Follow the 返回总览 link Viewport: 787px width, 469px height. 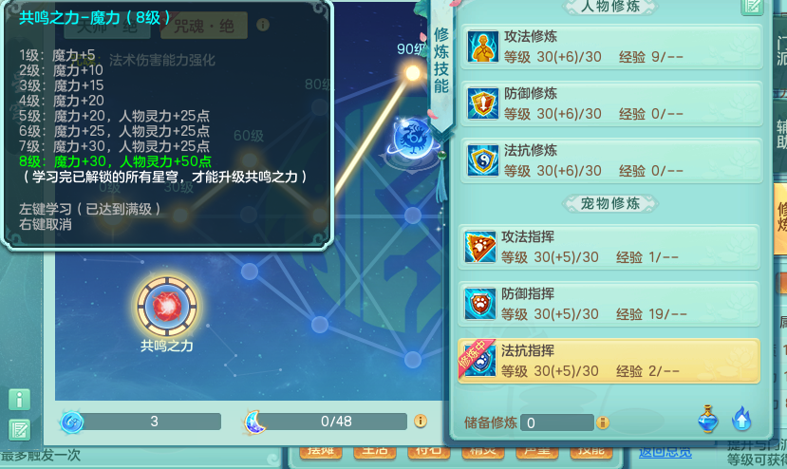coord(665,452)
